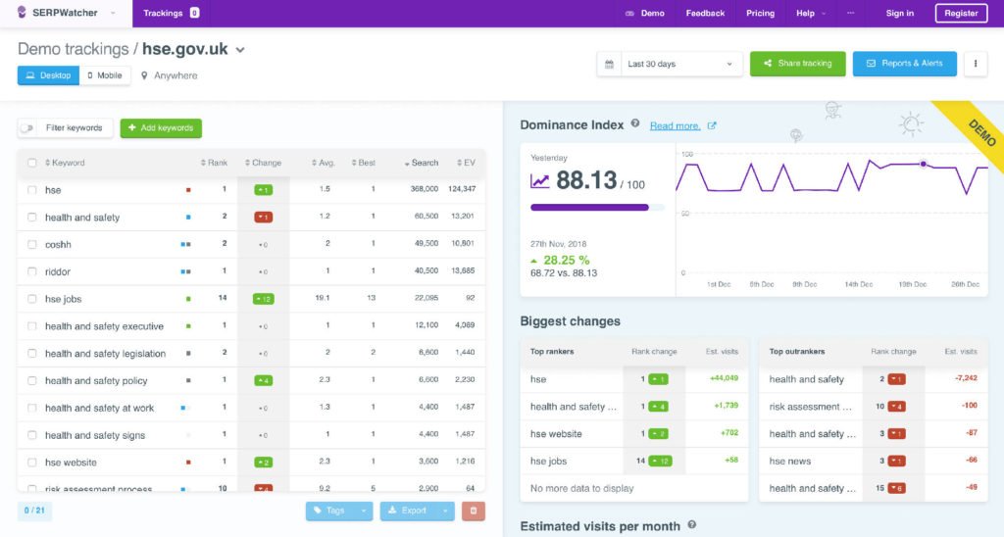Select the hse website row in Top rankers
This screenshot has height=537, width=1004.
click(x=634, y=434)
